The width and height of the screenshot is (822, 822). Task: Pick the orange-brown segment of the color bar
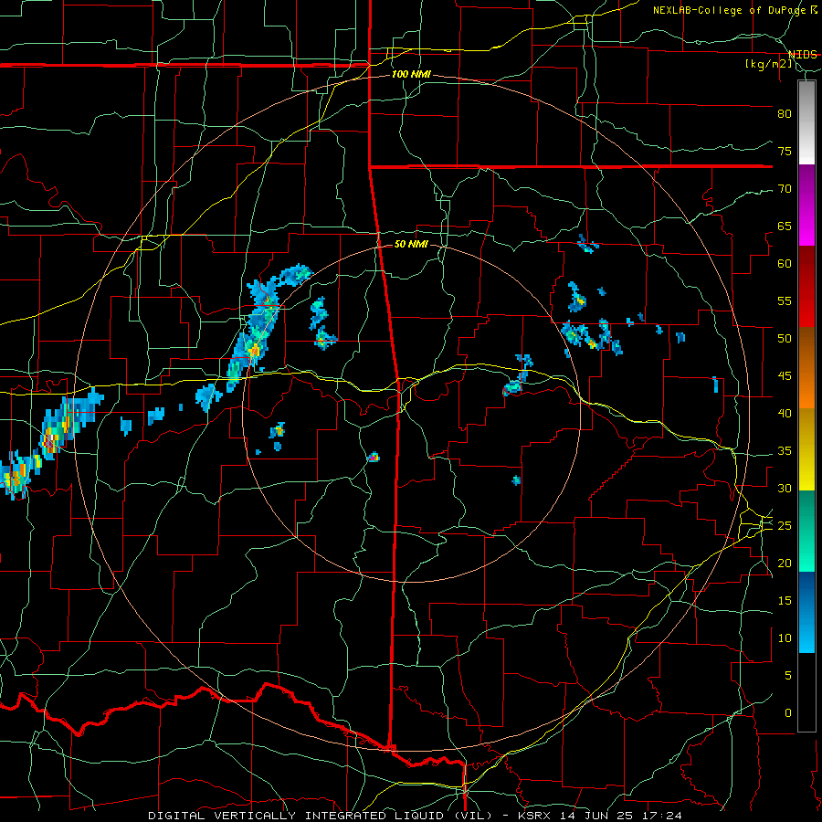[806, 368]
